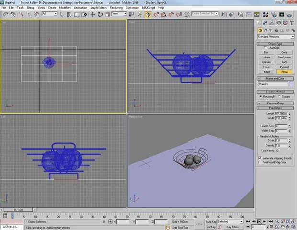297x230 pixels.
Task: Open the Hierarchy panel tab
Action: click(272, 23)
